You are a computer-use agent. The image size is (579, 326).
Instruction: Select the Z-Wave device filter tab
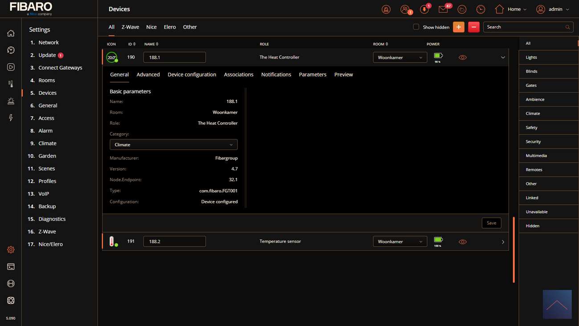point(130,27)
